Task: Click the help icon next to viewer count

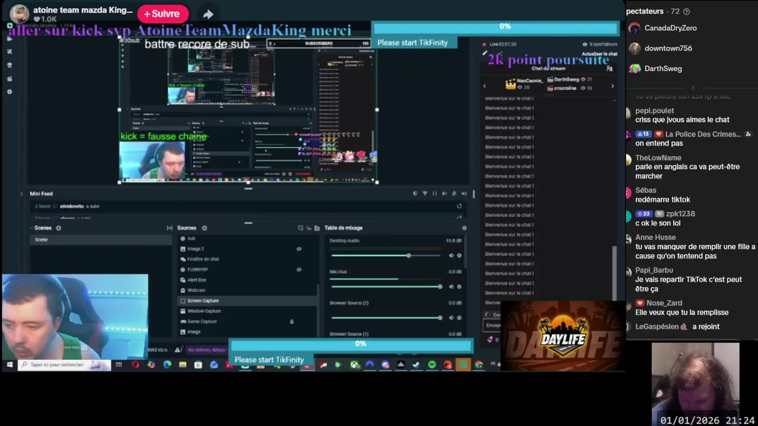Action: pyautogui.click(x=686, y=11)
